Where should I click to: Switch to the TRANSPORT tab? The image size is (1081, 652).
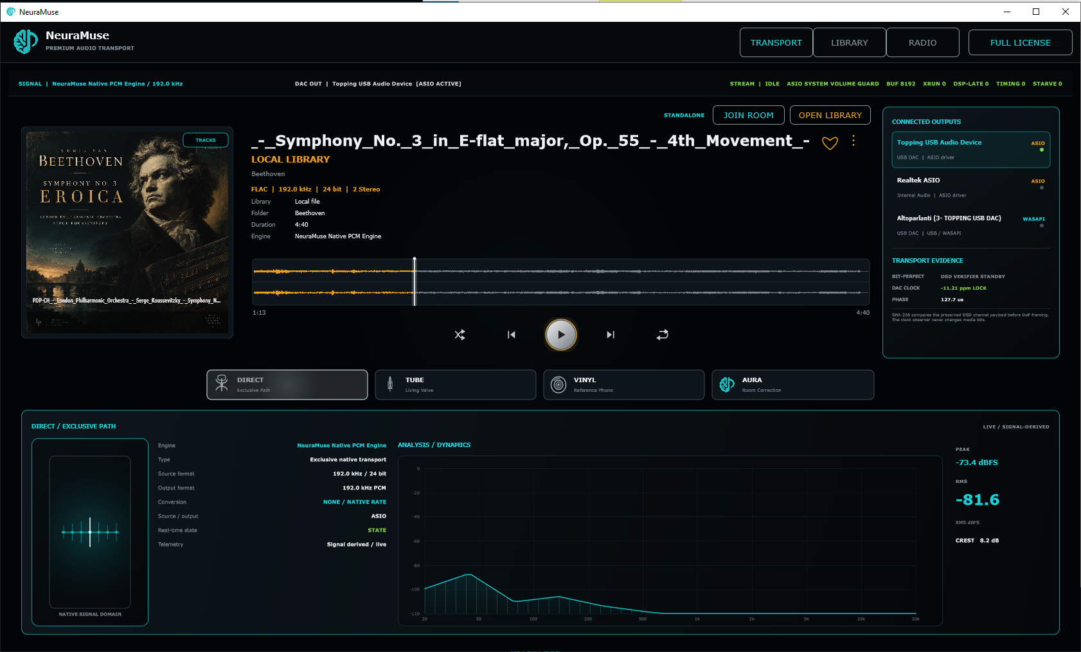pyautogui.click(x=776, y=42)
